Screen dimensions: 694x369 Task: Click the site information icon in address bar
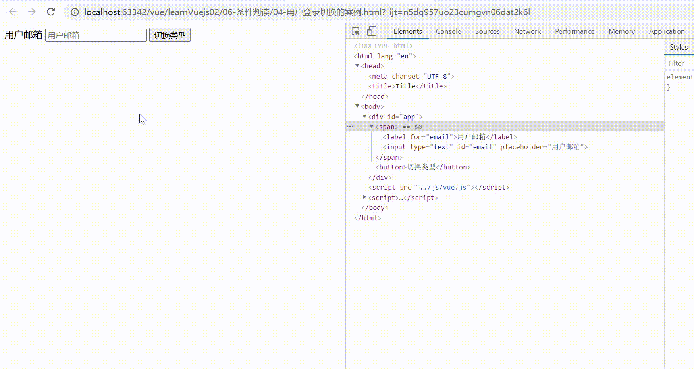(x=75, y=12)
